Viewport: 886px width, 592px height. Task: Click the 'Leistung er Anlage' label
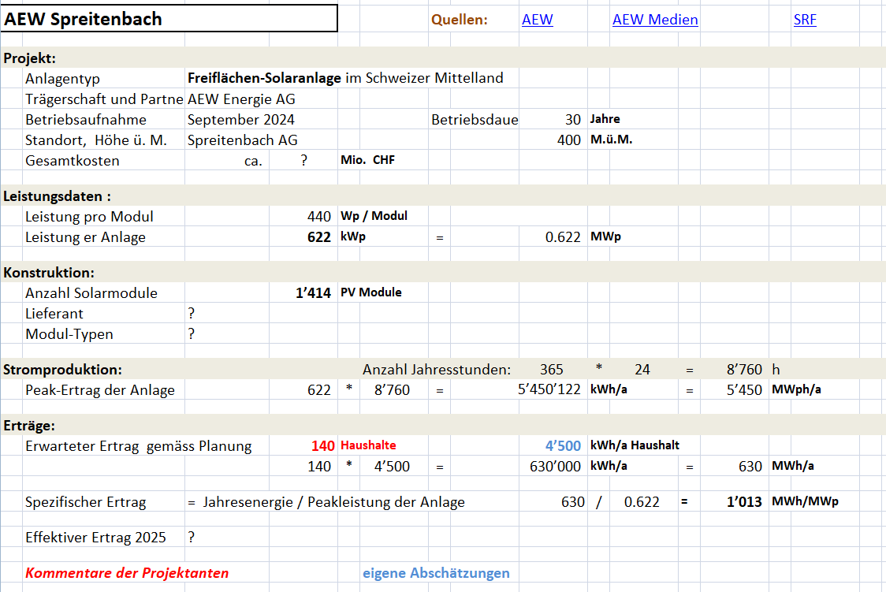(85, 237)
